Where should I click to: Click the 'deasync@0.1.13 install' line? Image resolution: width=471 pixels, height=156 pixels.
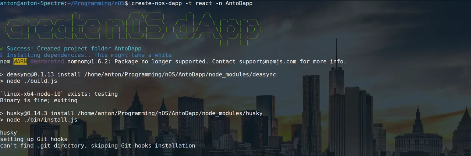click(x=138, y=74)
